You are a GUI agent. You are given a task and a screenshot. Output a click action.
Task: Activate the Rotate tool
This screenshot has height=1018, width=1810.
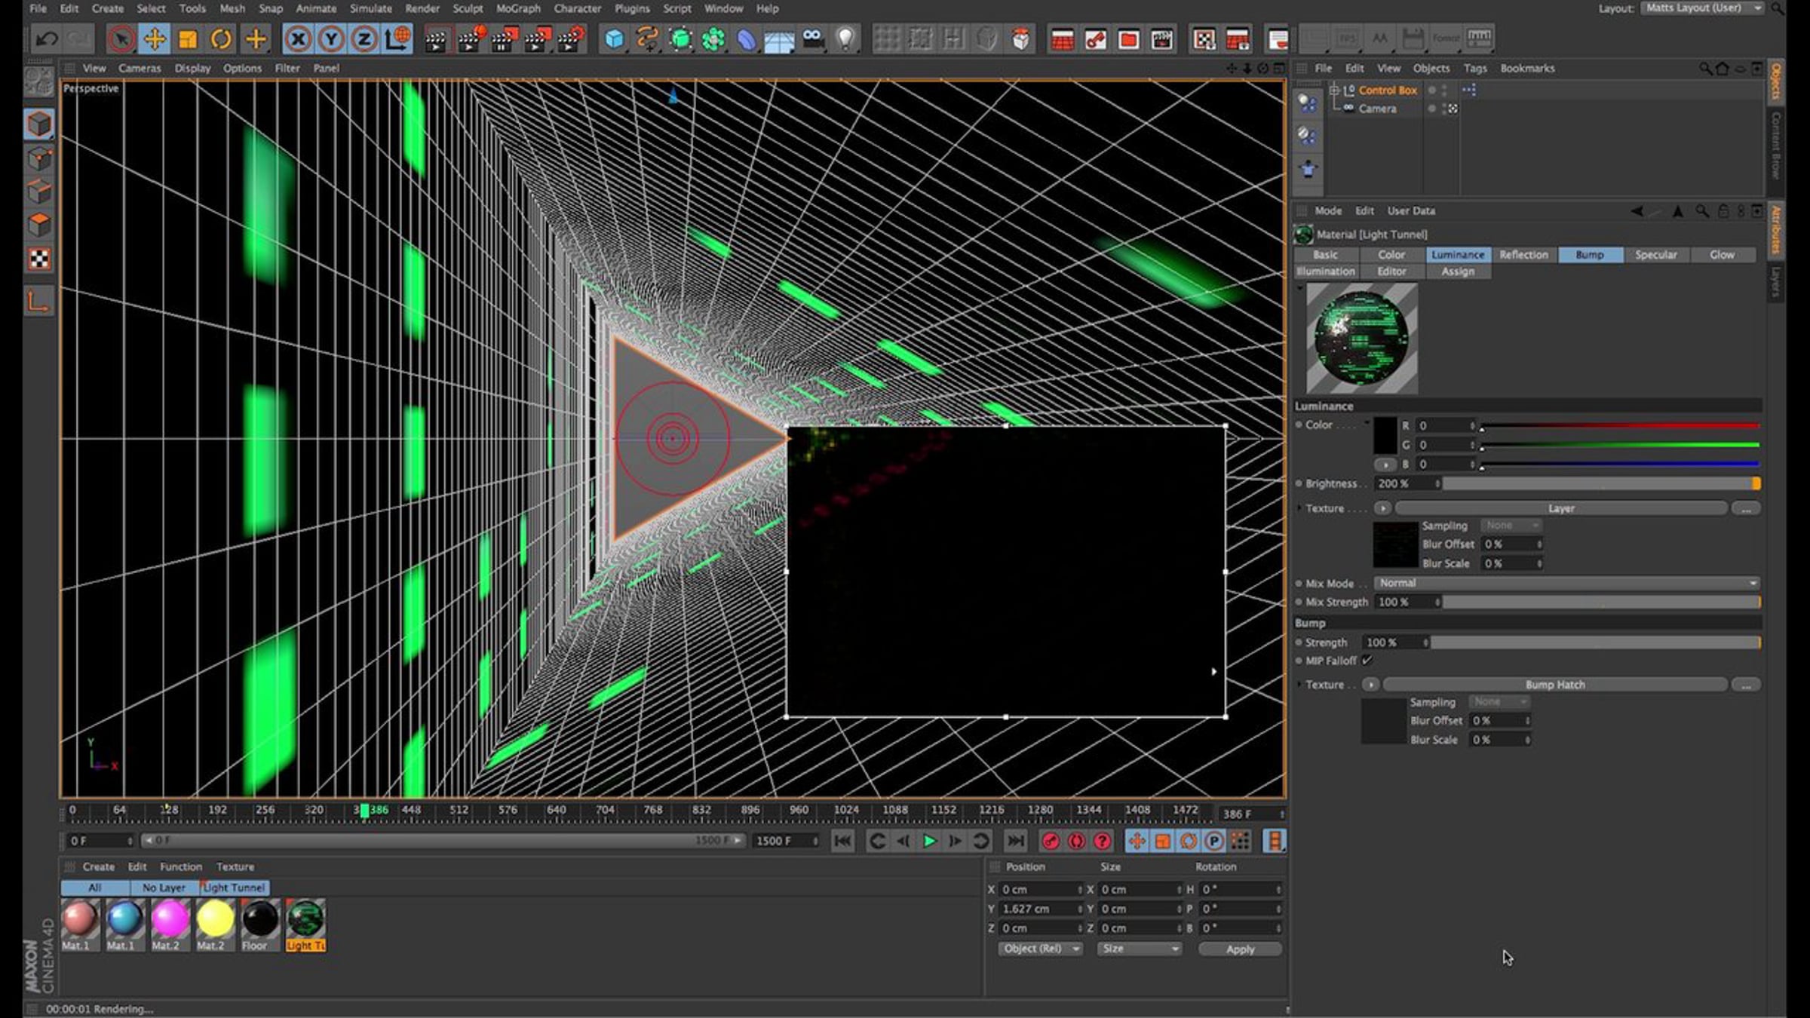pyautogui.click(x=221, y=38)
